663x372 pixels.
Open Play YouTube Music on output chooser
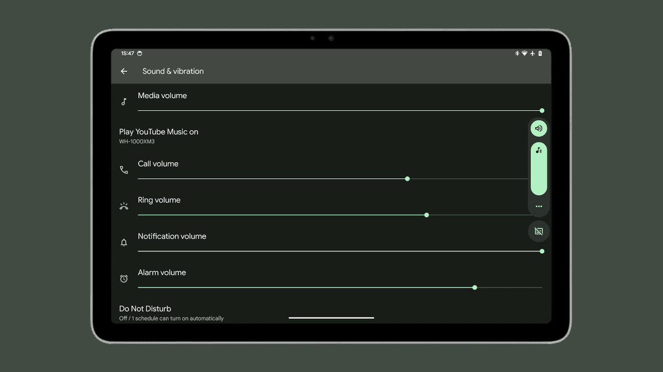click(x=159, y=136)
